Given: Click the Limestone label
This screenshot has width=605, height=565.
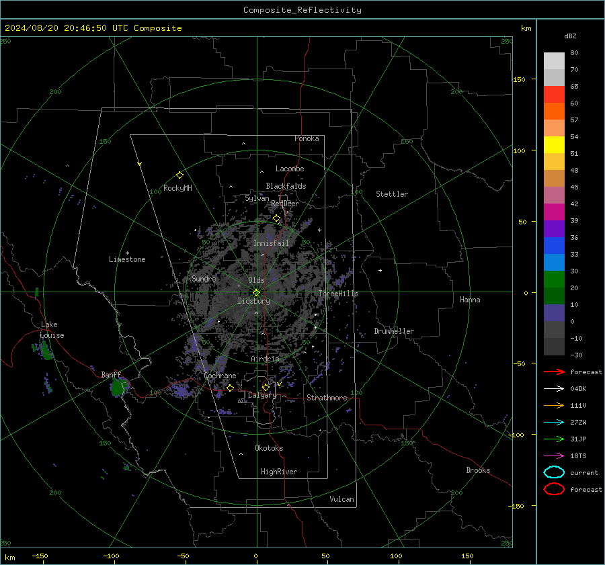Looking at the screenshot, I should point(127,259).
